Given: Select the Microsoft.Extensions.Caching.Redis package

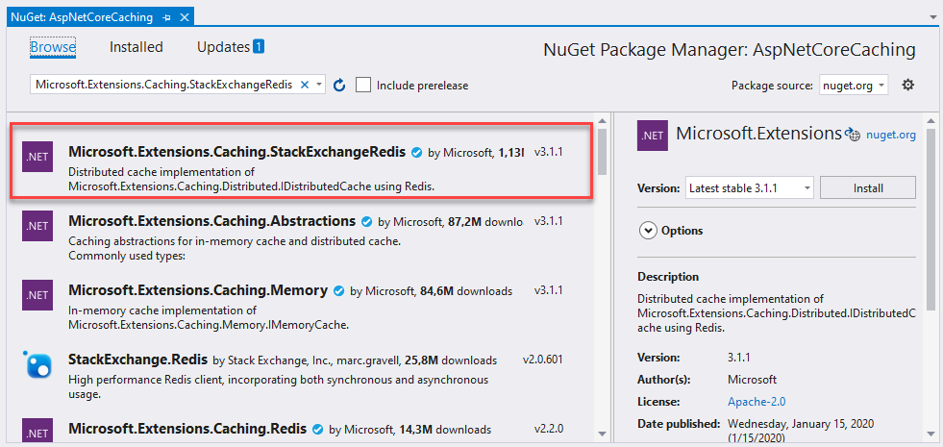Looking at the screenshot, I should click(x=187, y=429).
